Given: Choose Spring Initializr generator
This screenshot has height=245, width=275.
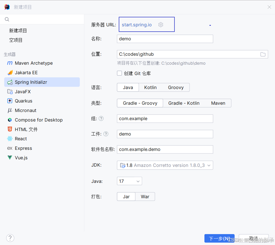Looking at the screenshot, I should (x=42, y=82).
